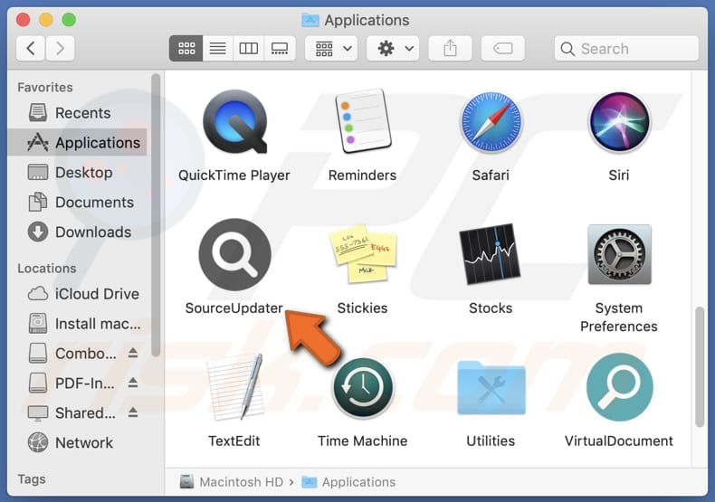715x502 pixels.
Task: Click the Share toolbar button
Action: (450, 48)
